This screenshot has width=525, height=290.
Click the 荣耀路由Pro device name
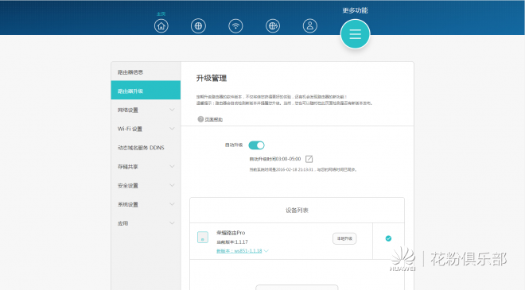coord(231,233)
